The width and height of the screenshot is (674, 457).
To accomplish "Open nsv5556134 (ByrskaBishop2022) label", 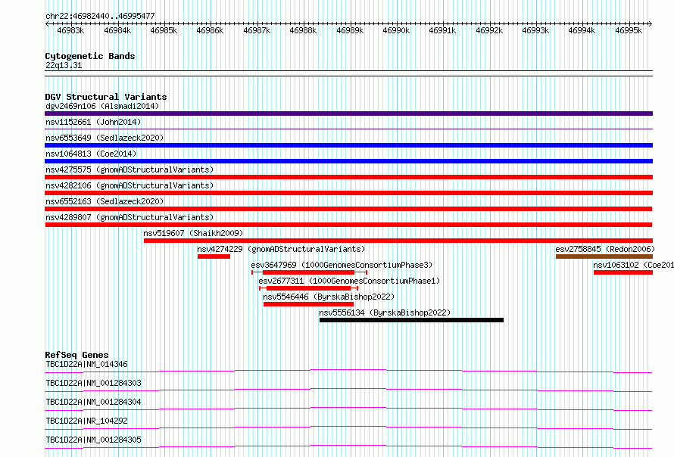I will (x=385, y=312).
